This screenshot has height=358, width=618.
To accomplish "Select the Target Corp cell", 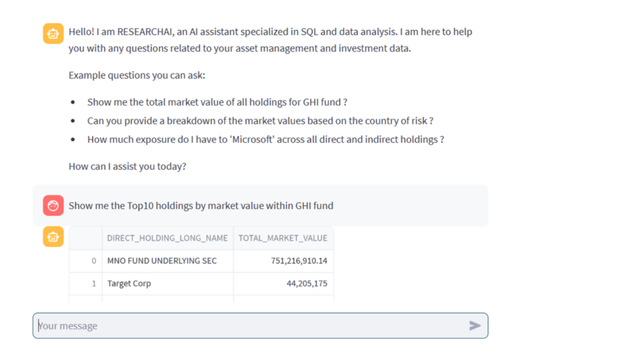I will tap(168, 284).
